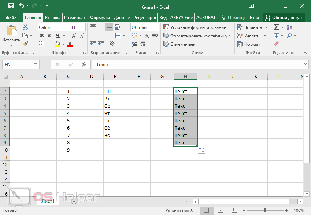This screenshot has height=215, width=311.
Task: Open the Файл menu tab
Action: tap(11, 18)
